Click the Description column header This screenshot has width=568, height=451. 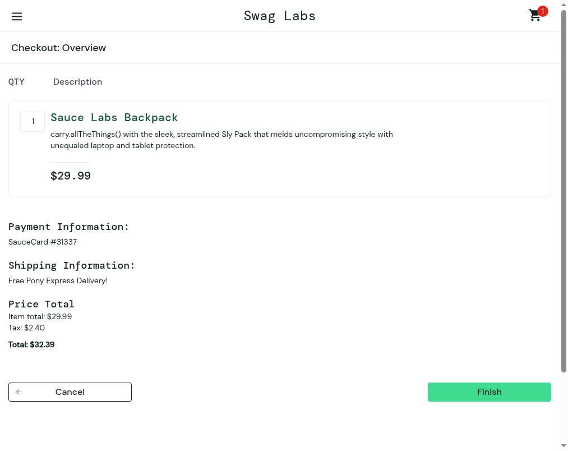click(x=77, y=82)
